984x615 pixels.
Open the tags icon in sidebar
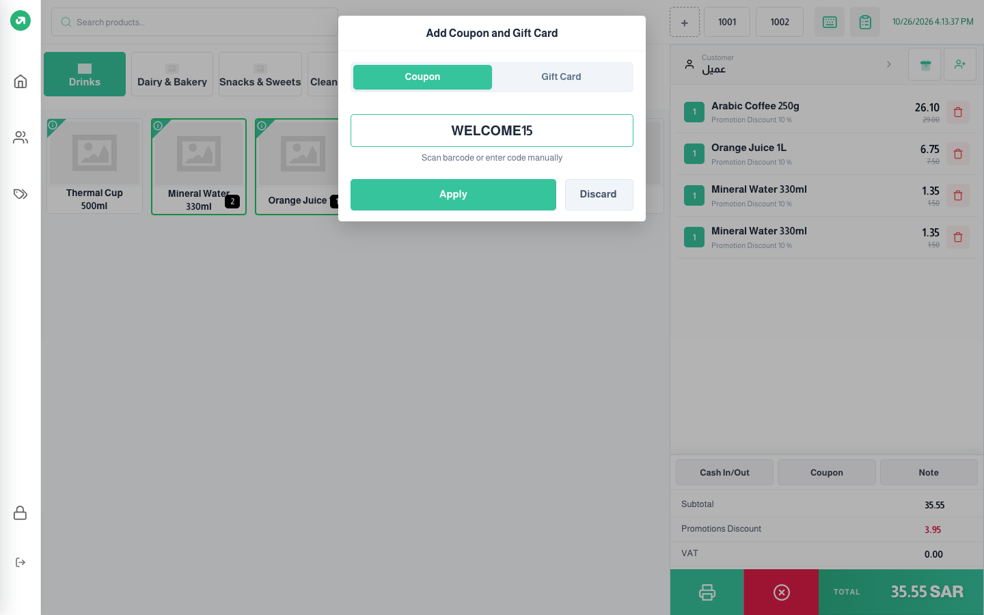(x=20, y=194)
